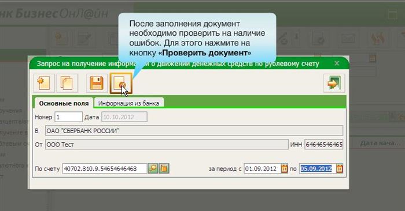The height and width of the screenshot is (211, 405).
Task: Close the Запрос на получение информации dialog
Action: pyautogui.click(x=337, y=63)
